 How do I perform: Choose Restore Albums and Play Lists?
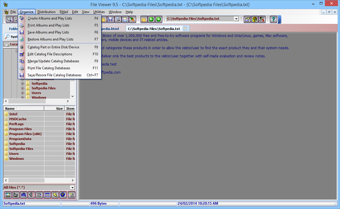coord(59,39)
